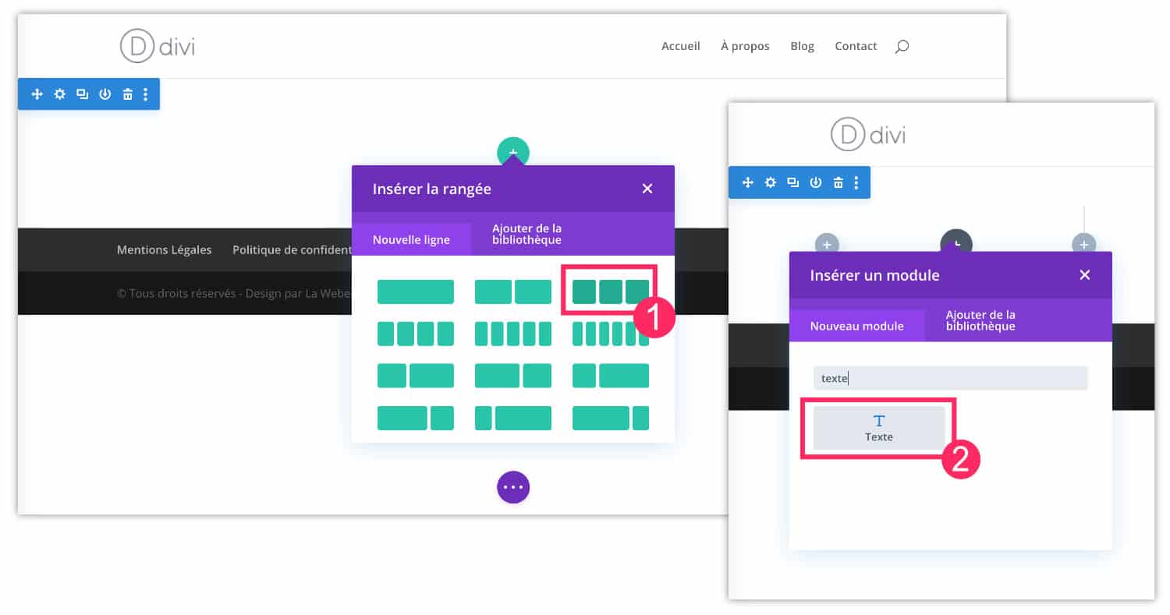Duplicate the section from the left window toolbar

click(x=82, y=94)
